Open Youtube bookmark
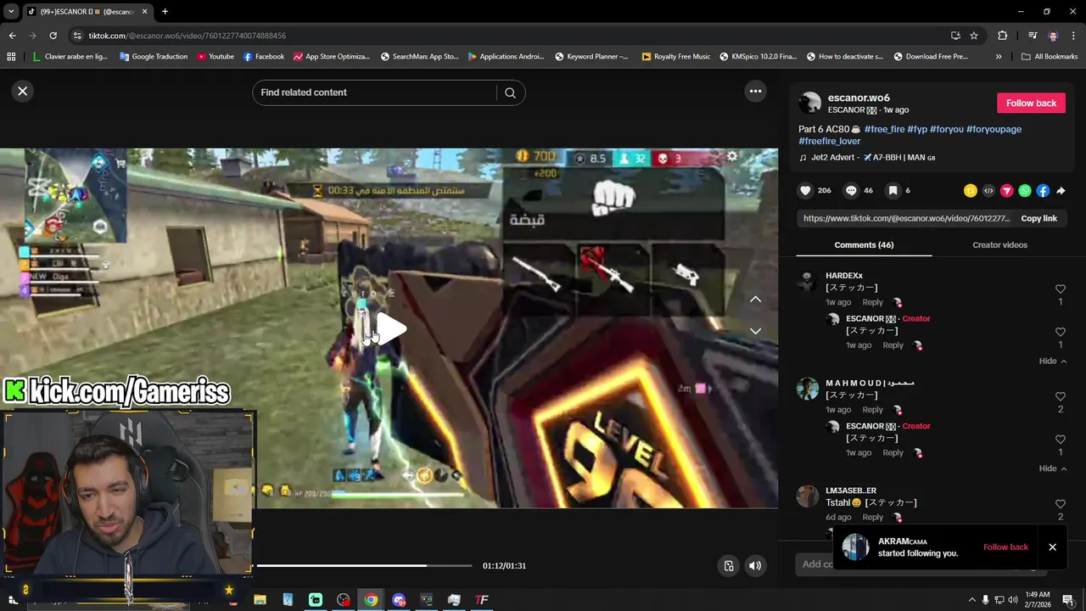 216,57
